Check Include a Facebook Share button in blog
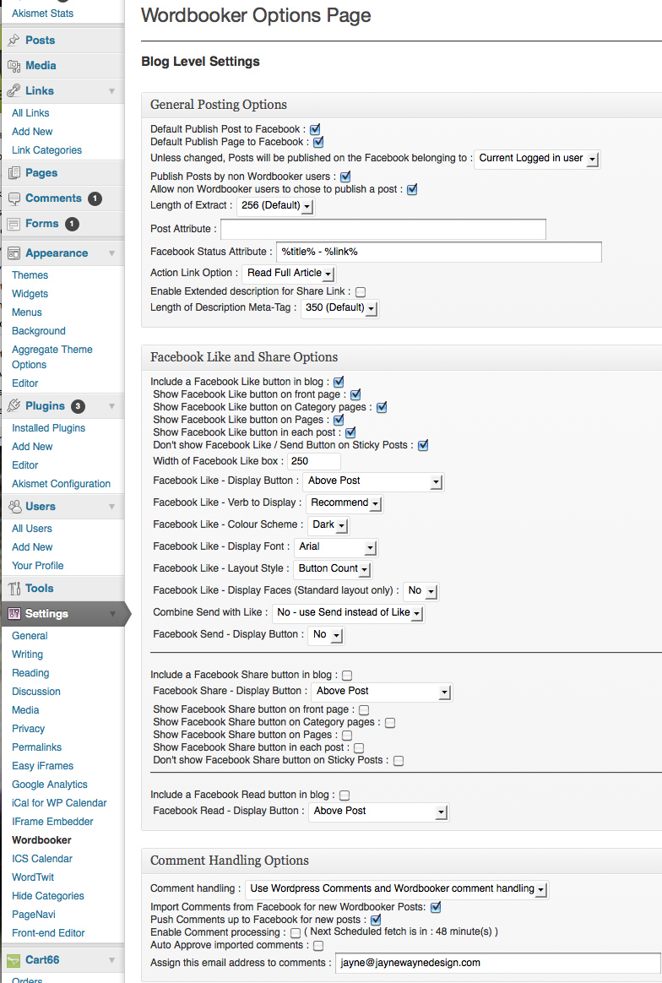The width and height of the screenshot is (662, 983). (347, 676)
